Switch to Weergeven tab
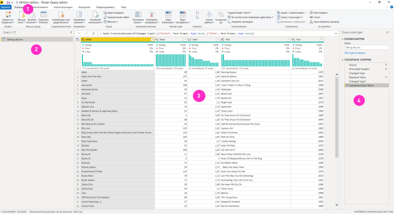The image size is (394, 214). [84, 7]
